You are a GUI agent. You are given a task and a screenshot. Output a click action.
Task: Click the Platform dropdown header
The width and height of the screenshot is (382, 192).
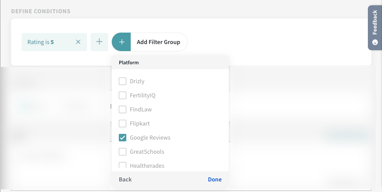point(129,63)
